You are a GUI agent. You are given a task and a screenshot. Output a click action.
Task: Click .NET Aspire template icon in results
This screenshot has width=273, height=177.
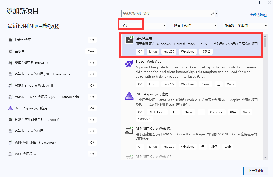click(129, 96)
